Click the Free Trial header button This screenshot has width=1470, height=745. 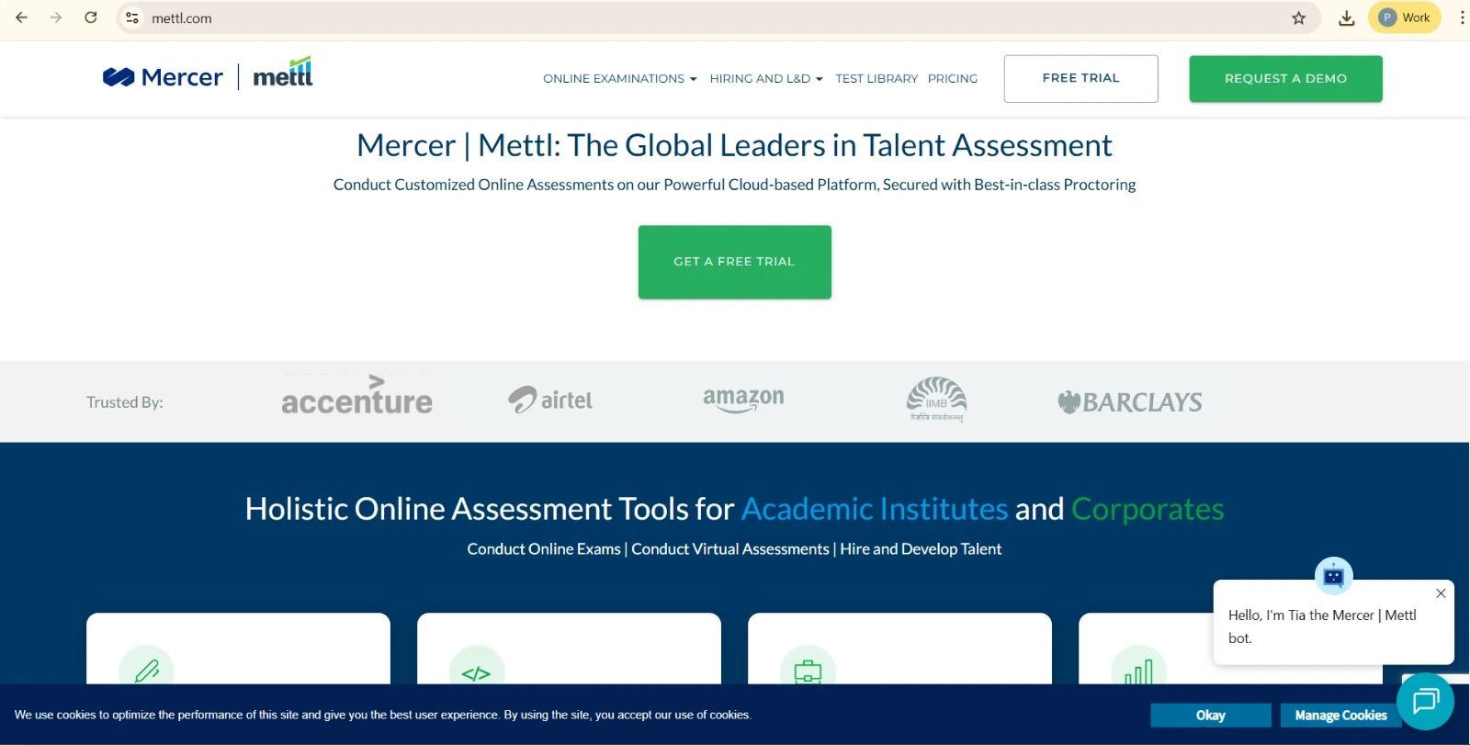pyautogui.click(x=1080, y=79)
